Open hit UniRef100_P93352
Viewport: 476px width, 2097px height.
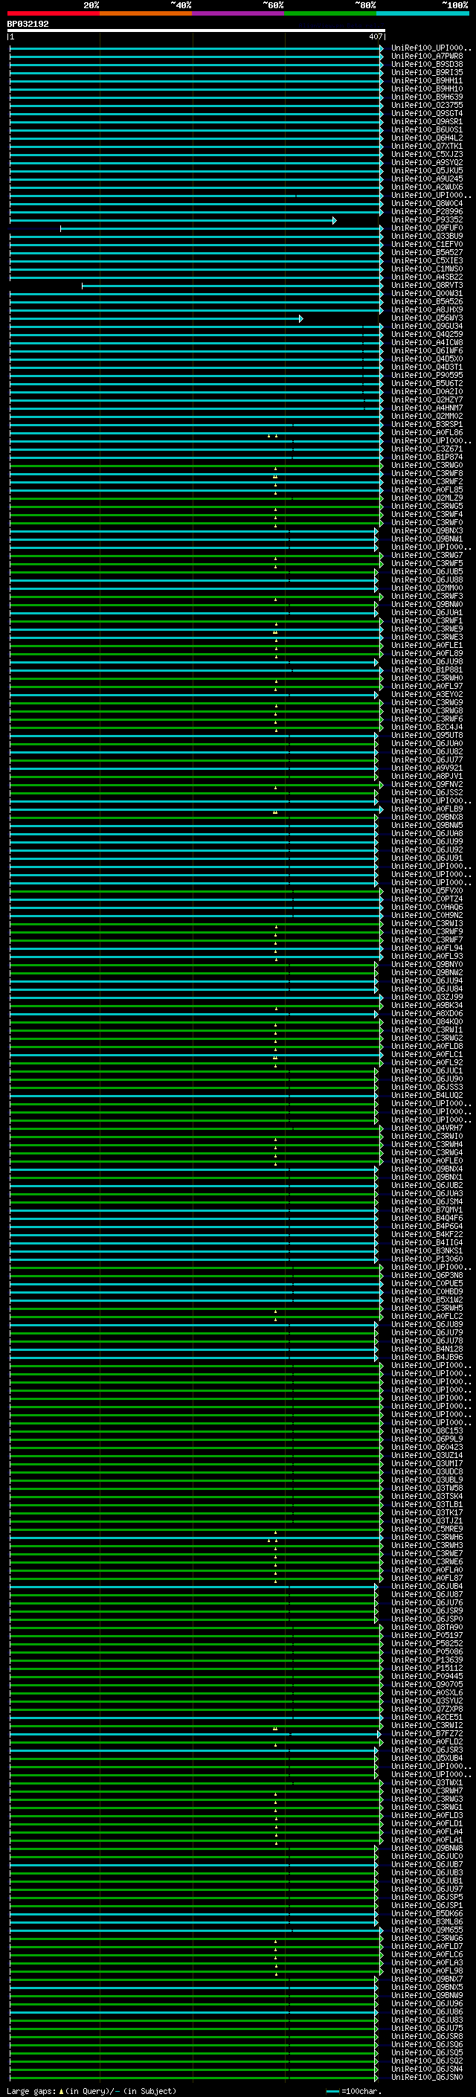pyautogui.click(x=427, y=219)
